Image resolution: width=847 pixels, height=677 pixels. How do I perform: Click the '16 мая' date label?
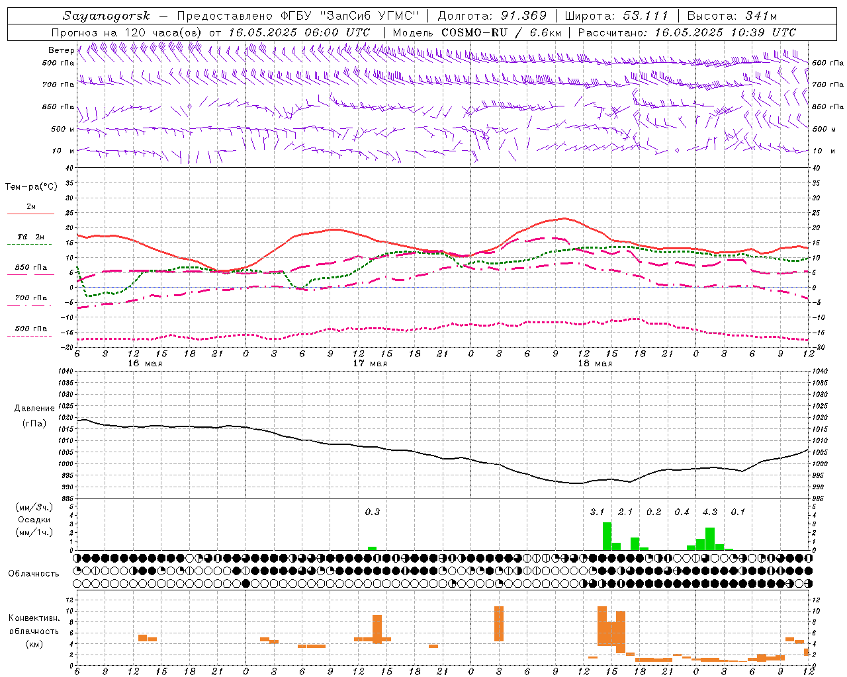click(145, 364)
